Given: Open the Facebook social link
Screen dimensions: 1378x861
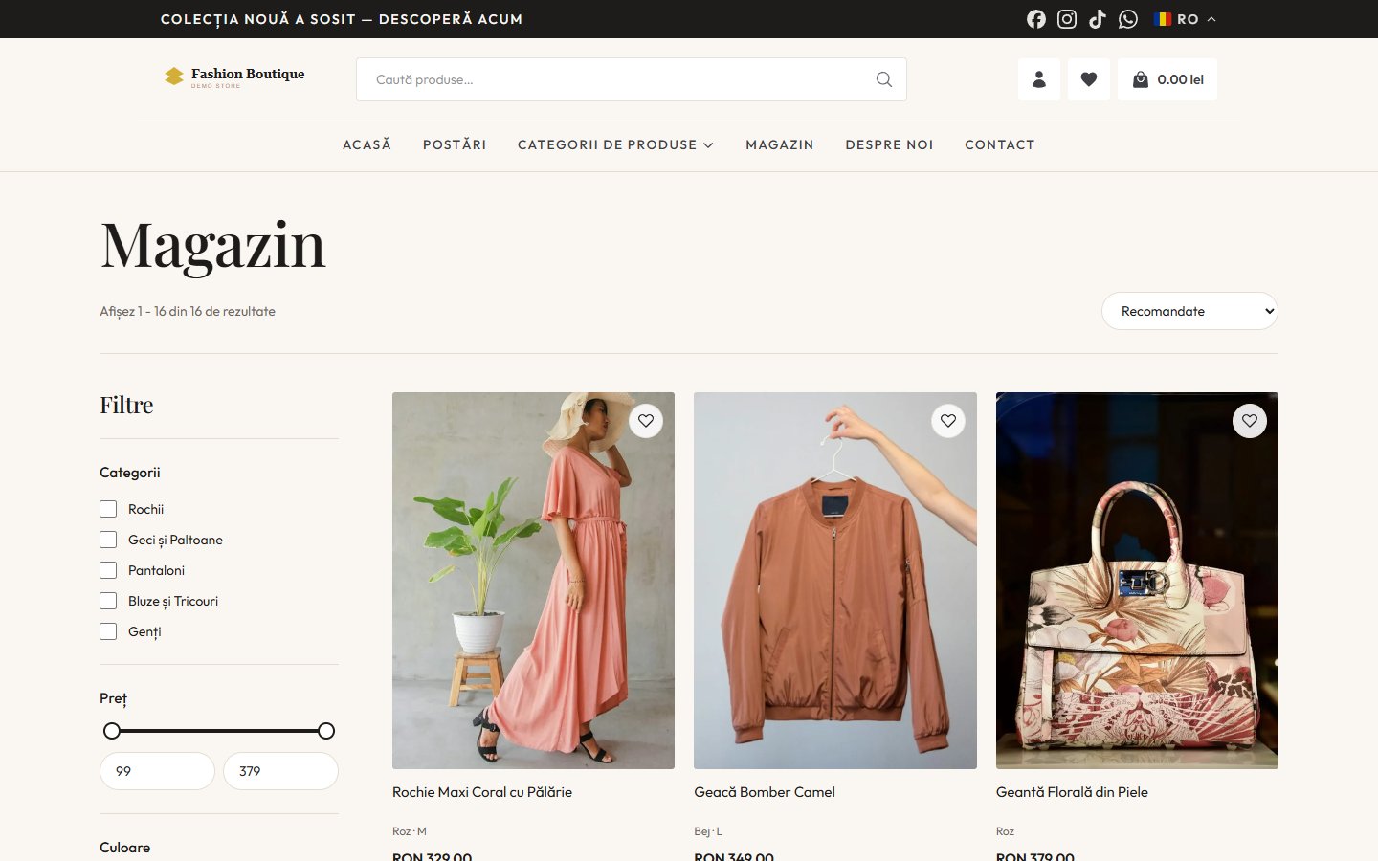Looking at the screenshot, I should pyautogui.click(x=1036, y=19).
